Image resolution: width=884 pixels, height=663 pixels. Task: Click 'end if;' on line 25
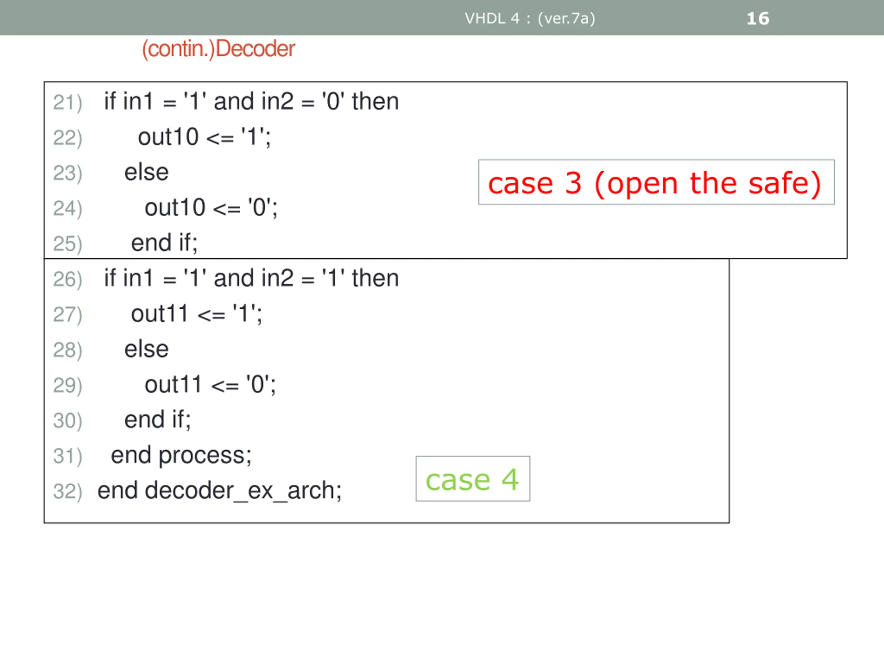164,243
